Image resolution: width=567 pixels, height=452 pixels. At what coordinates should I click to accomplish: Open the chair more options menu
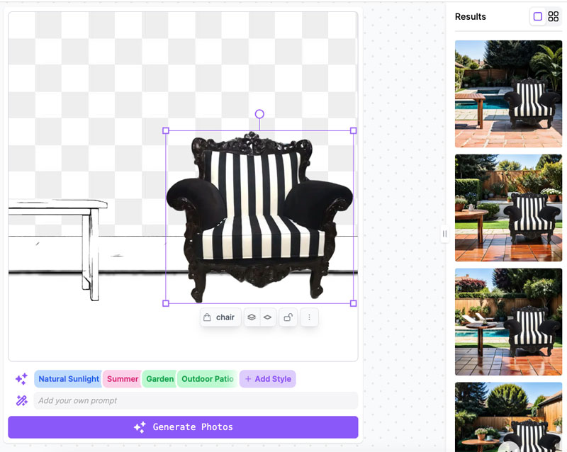pyautogui.click(x=309, y=317)
